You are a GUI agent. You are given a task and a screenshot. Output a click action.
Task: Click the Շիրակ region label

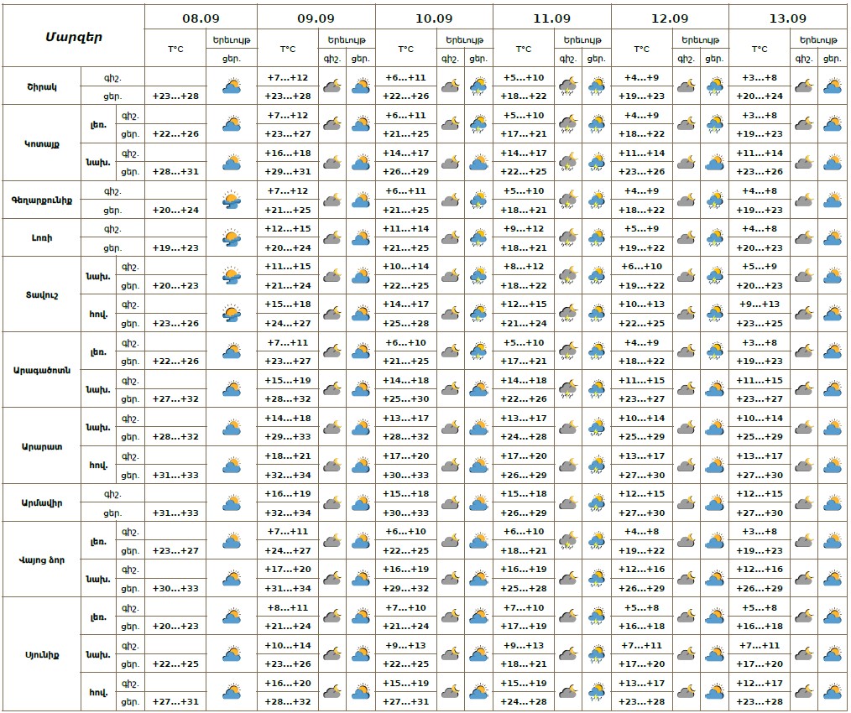coord(41,86)
